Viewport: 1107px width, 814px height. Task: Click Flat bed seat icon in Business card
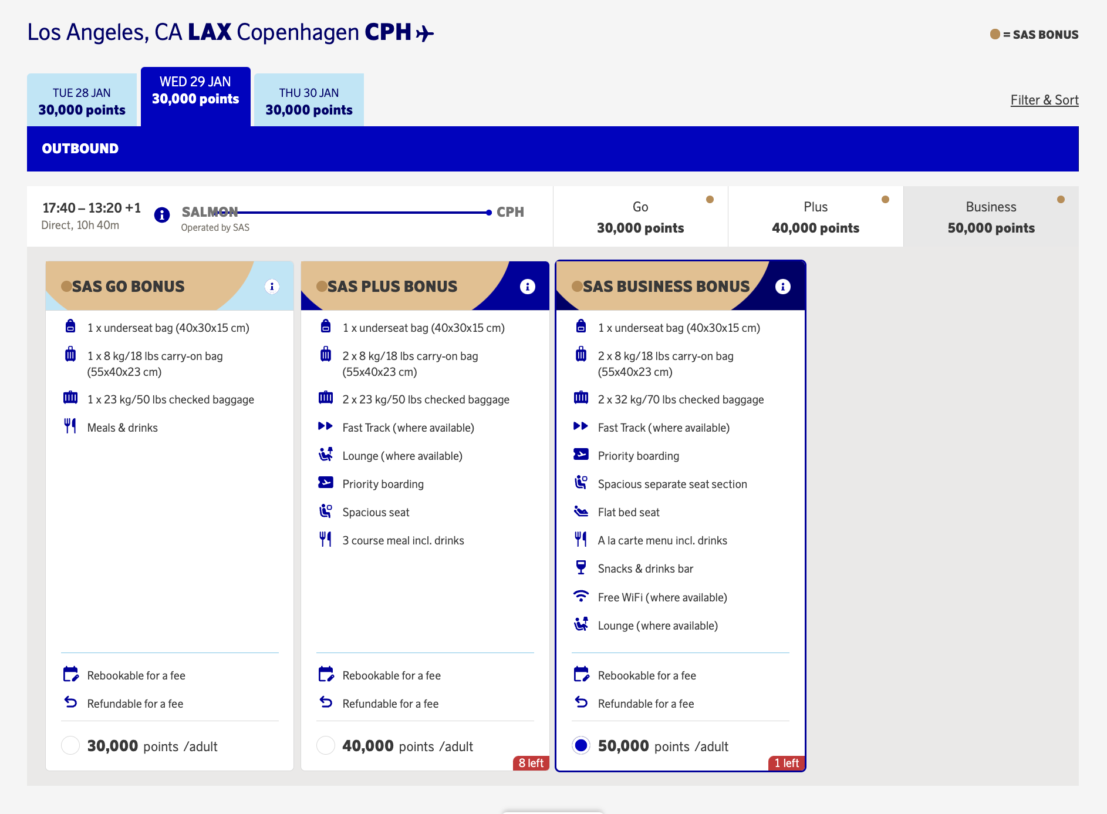(581, 511)
